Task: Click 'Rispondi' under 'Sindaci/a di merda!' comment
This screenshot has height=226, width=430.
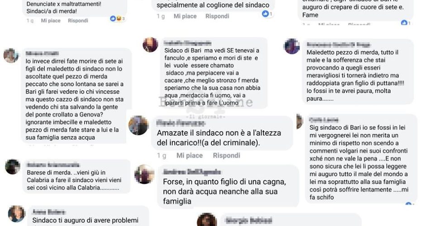Action: 78,20
